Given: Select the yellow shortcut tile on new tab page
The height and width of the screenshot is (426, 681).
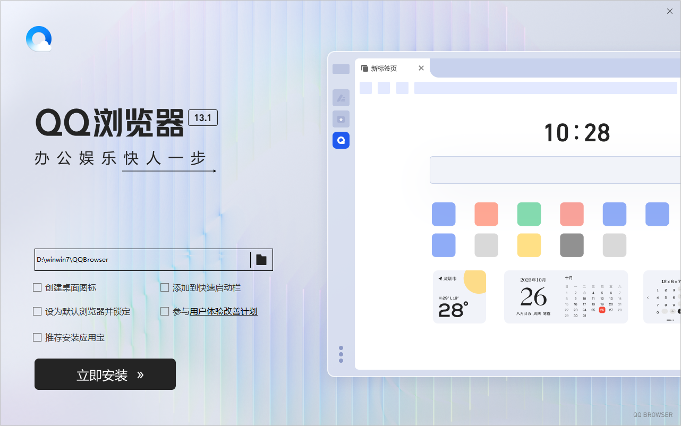Looking at the screenshot, I should (529, 245).
